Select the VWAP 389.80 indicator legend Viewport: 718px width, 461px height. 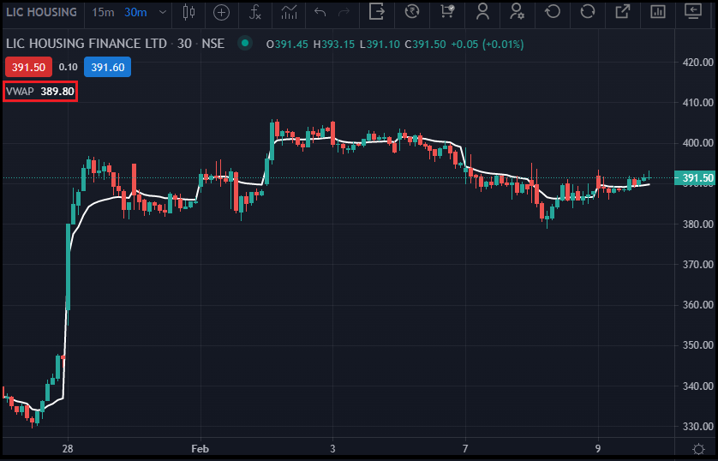pos(39,92)
